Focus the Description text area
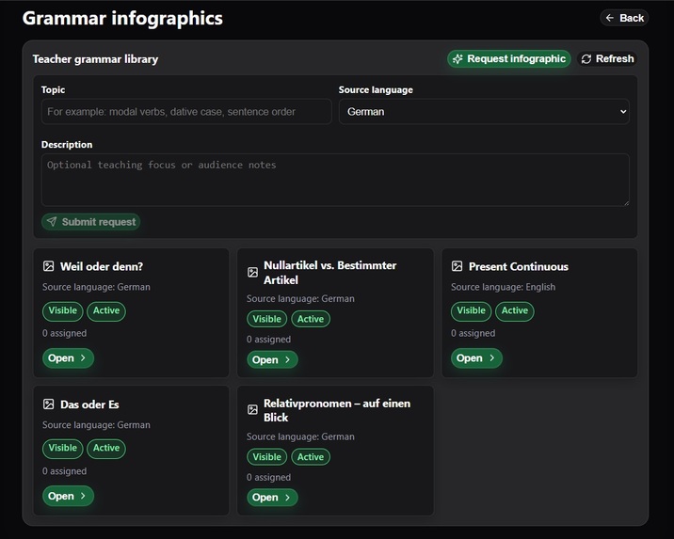This screenshot has height=539, width=674. click(335, 180)
